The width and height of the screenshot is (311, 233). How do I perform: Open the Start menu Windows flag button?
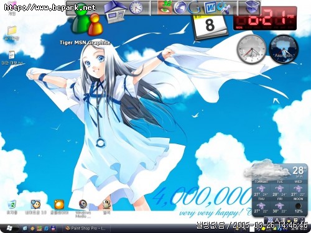(9, 228)
